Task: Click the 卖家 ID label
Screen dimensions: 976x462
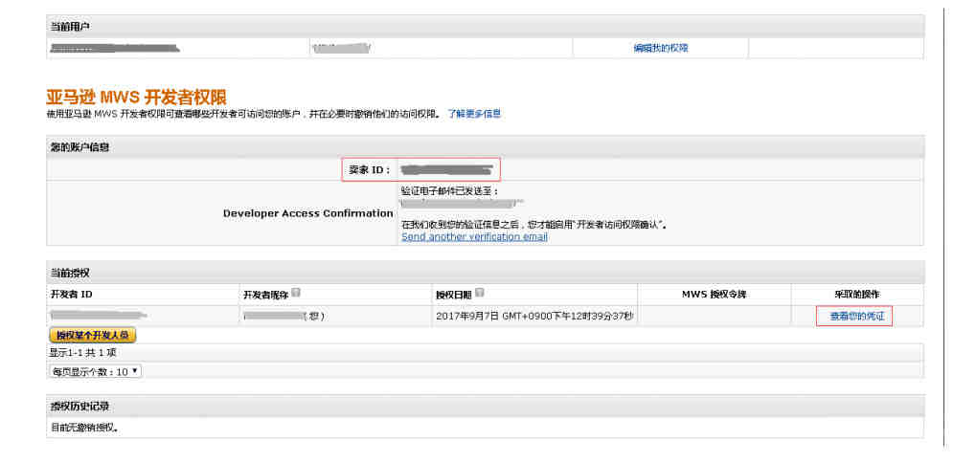Action: (x=370, y=169)
